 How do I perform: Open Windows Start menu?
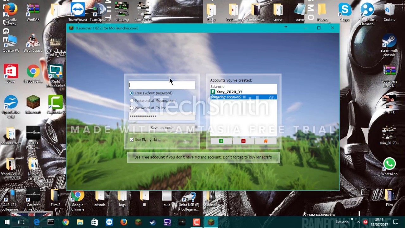tap(7, 222)
